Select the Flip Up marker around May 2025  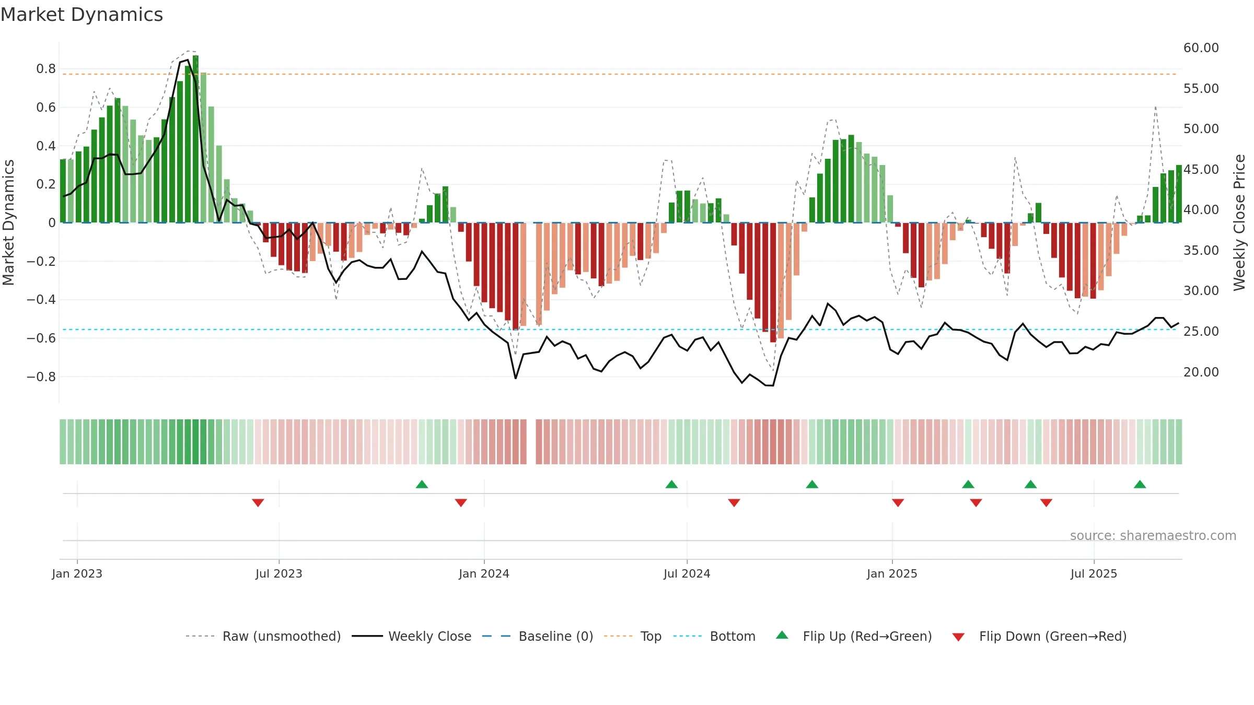1031,484
